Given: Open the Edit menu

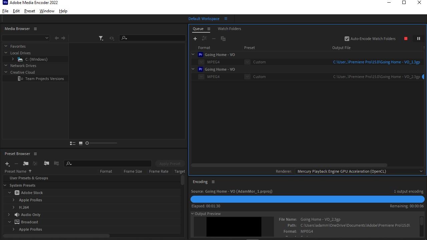Looking at the screenshot, I should coord(16,11).
